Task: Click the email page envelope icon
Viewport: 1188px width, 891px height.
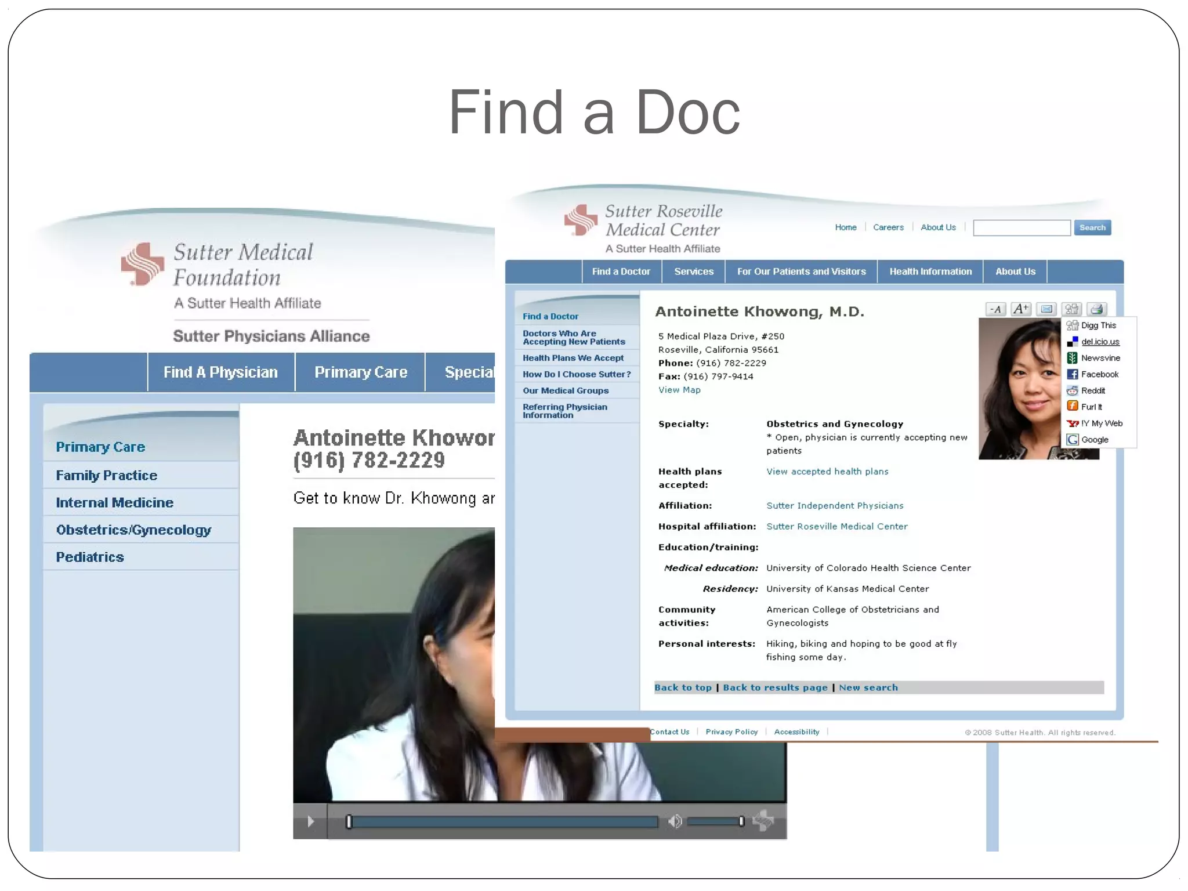Action: [1046, 309]
